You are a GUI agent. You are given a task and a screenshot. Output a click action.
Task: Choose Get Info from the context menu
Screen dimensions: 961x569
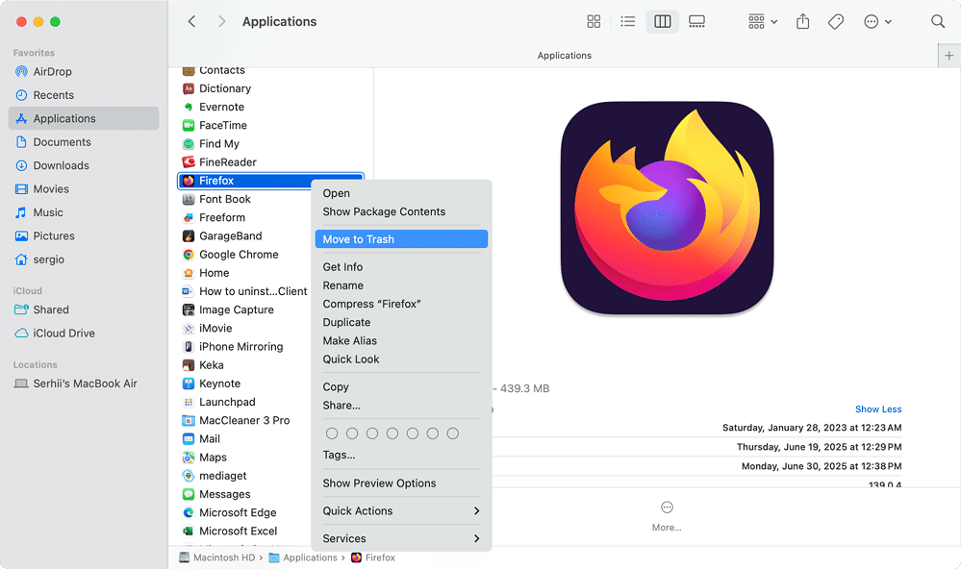pos(401,267)
